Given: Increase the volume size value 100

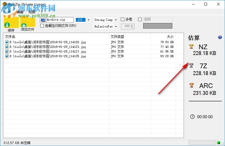Looking at the screenshot, I should pos(132,25).
